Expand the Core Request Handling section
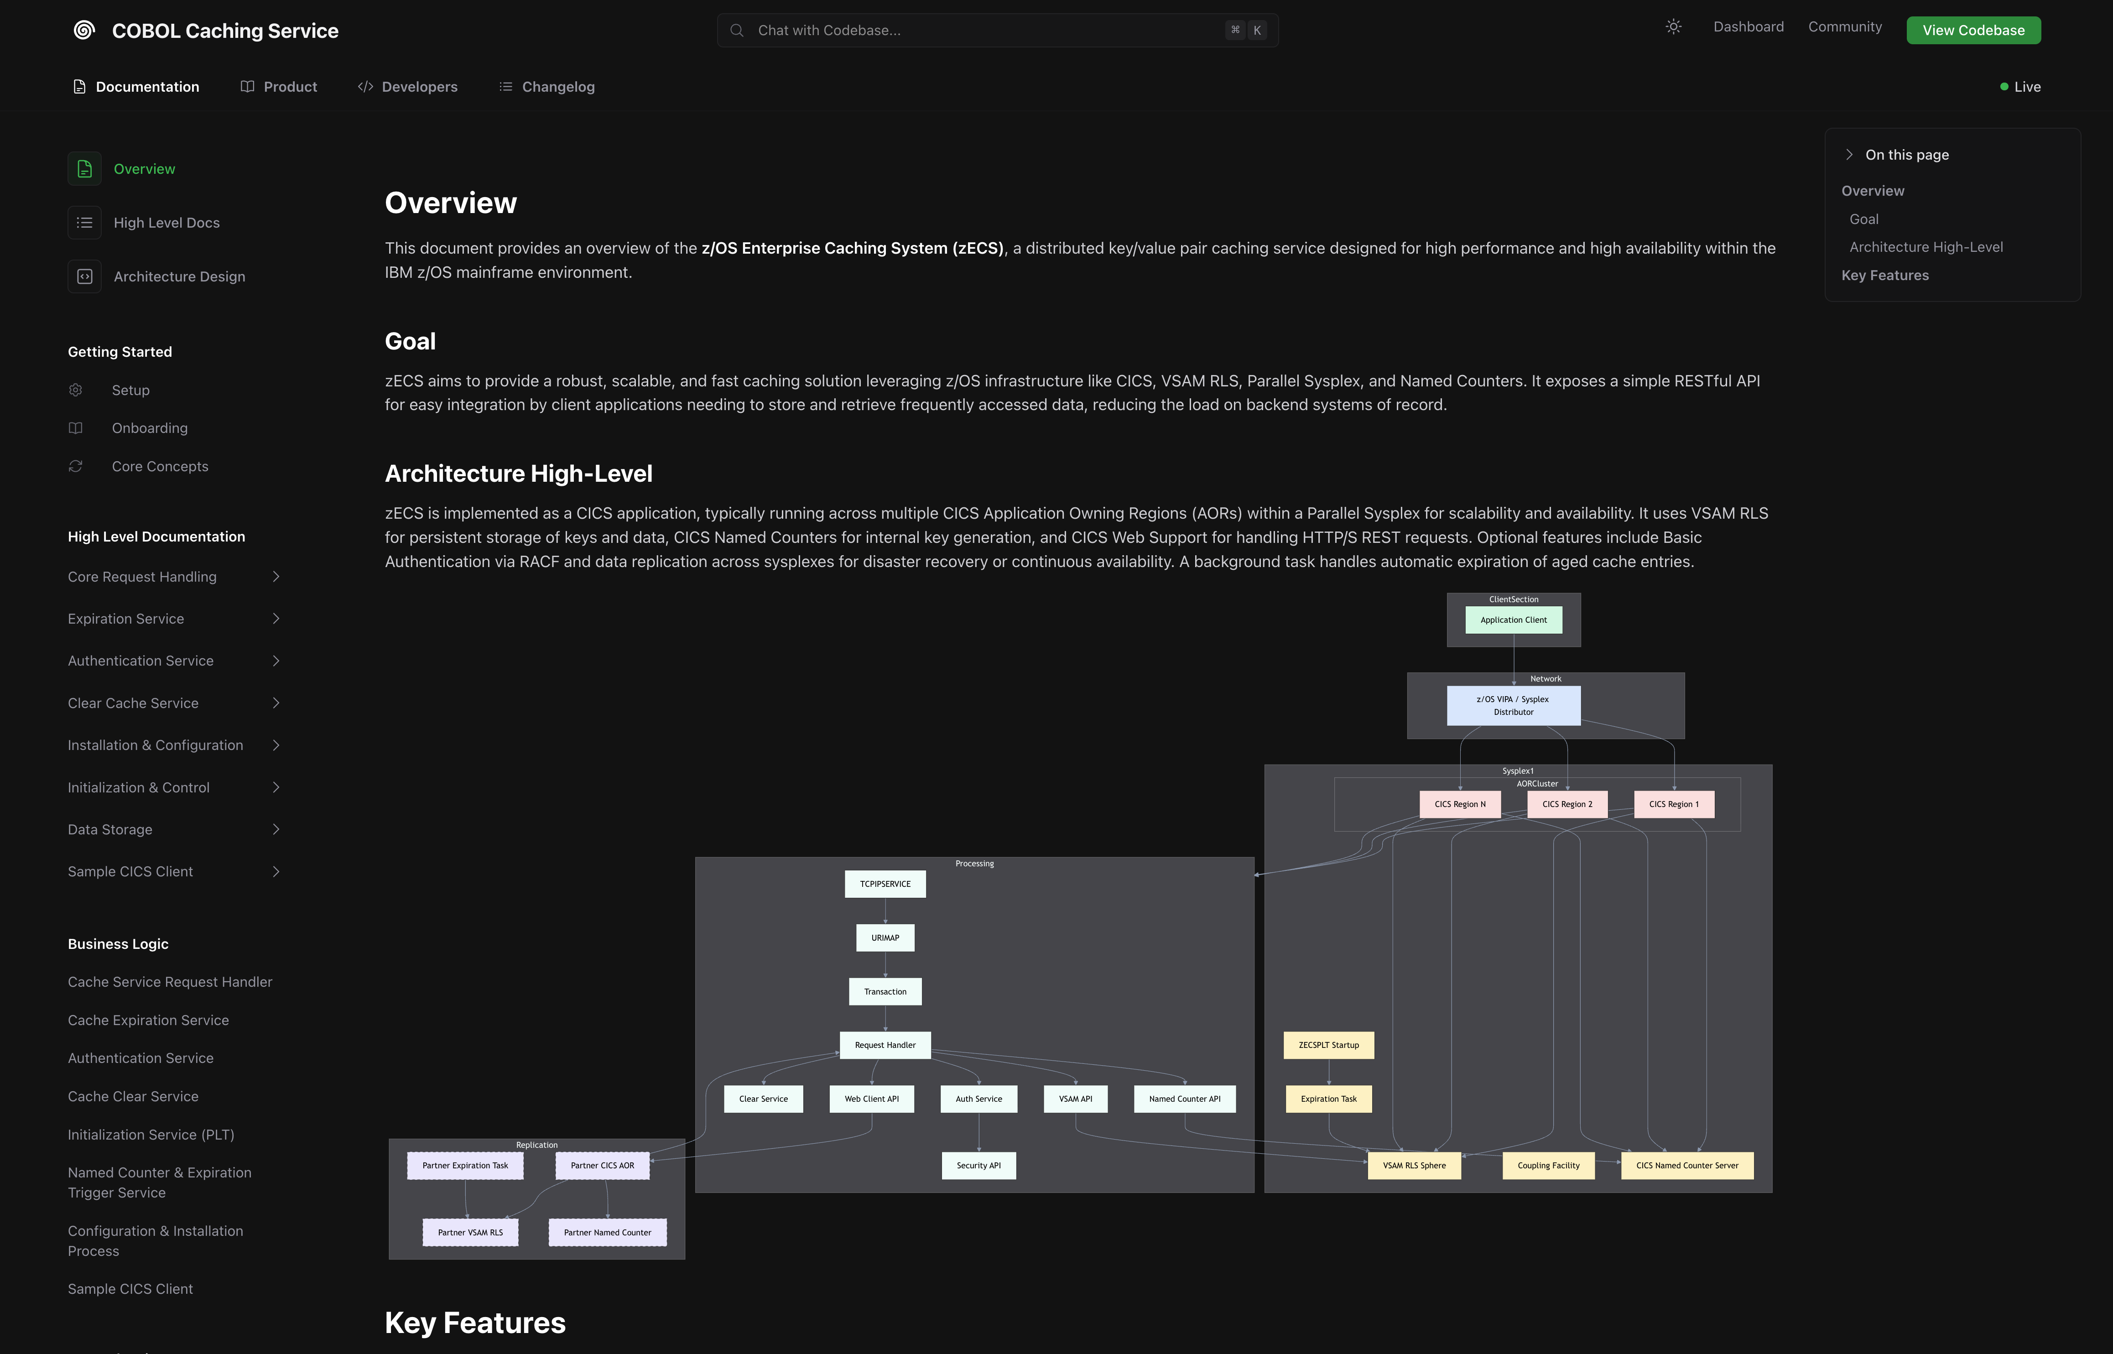The height and width of the screenshot is (1354, 2113). [275, 577]
